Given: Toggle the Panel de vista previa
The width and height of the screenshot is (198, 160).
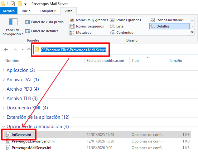Looking at the screenshot, I should (44, 22).
